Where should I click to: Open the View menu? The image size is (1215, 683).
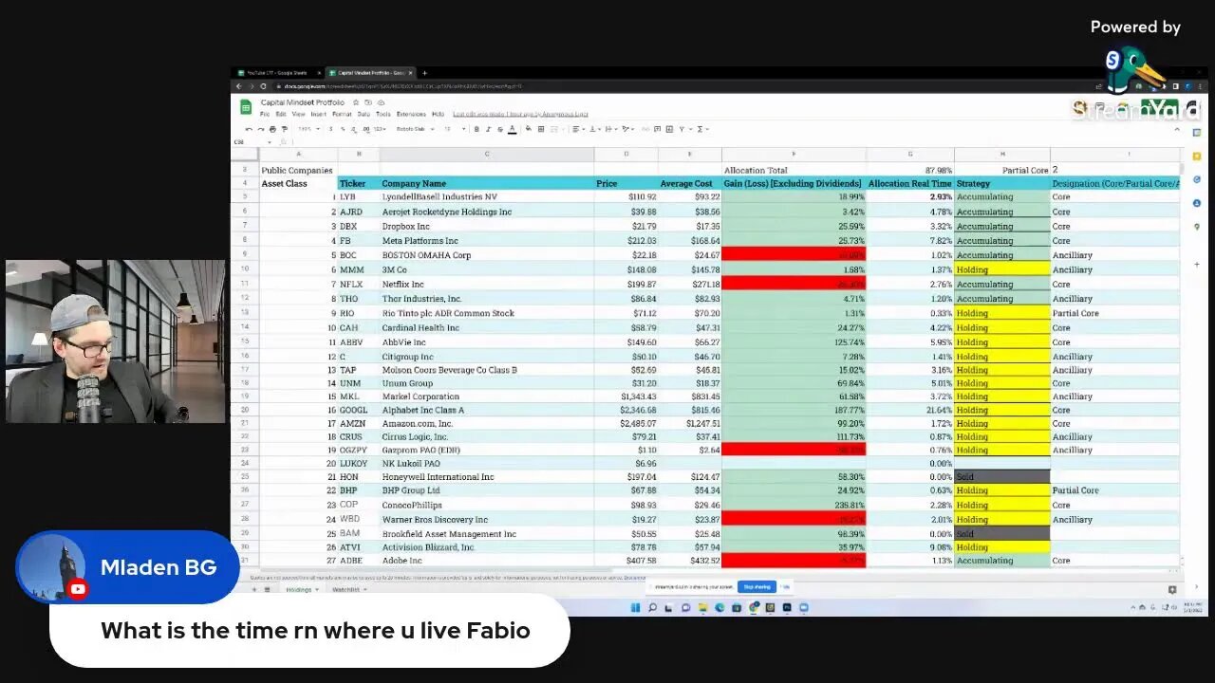(298, 114)
